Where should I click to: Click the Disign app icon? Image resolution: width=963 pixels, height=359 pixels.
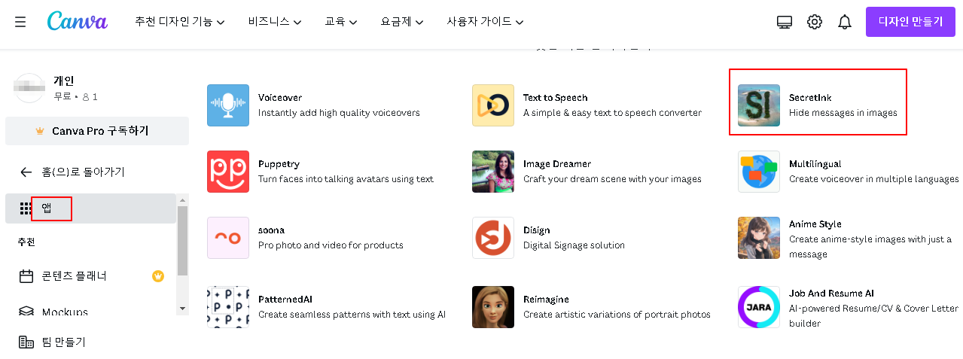(493, 238)
